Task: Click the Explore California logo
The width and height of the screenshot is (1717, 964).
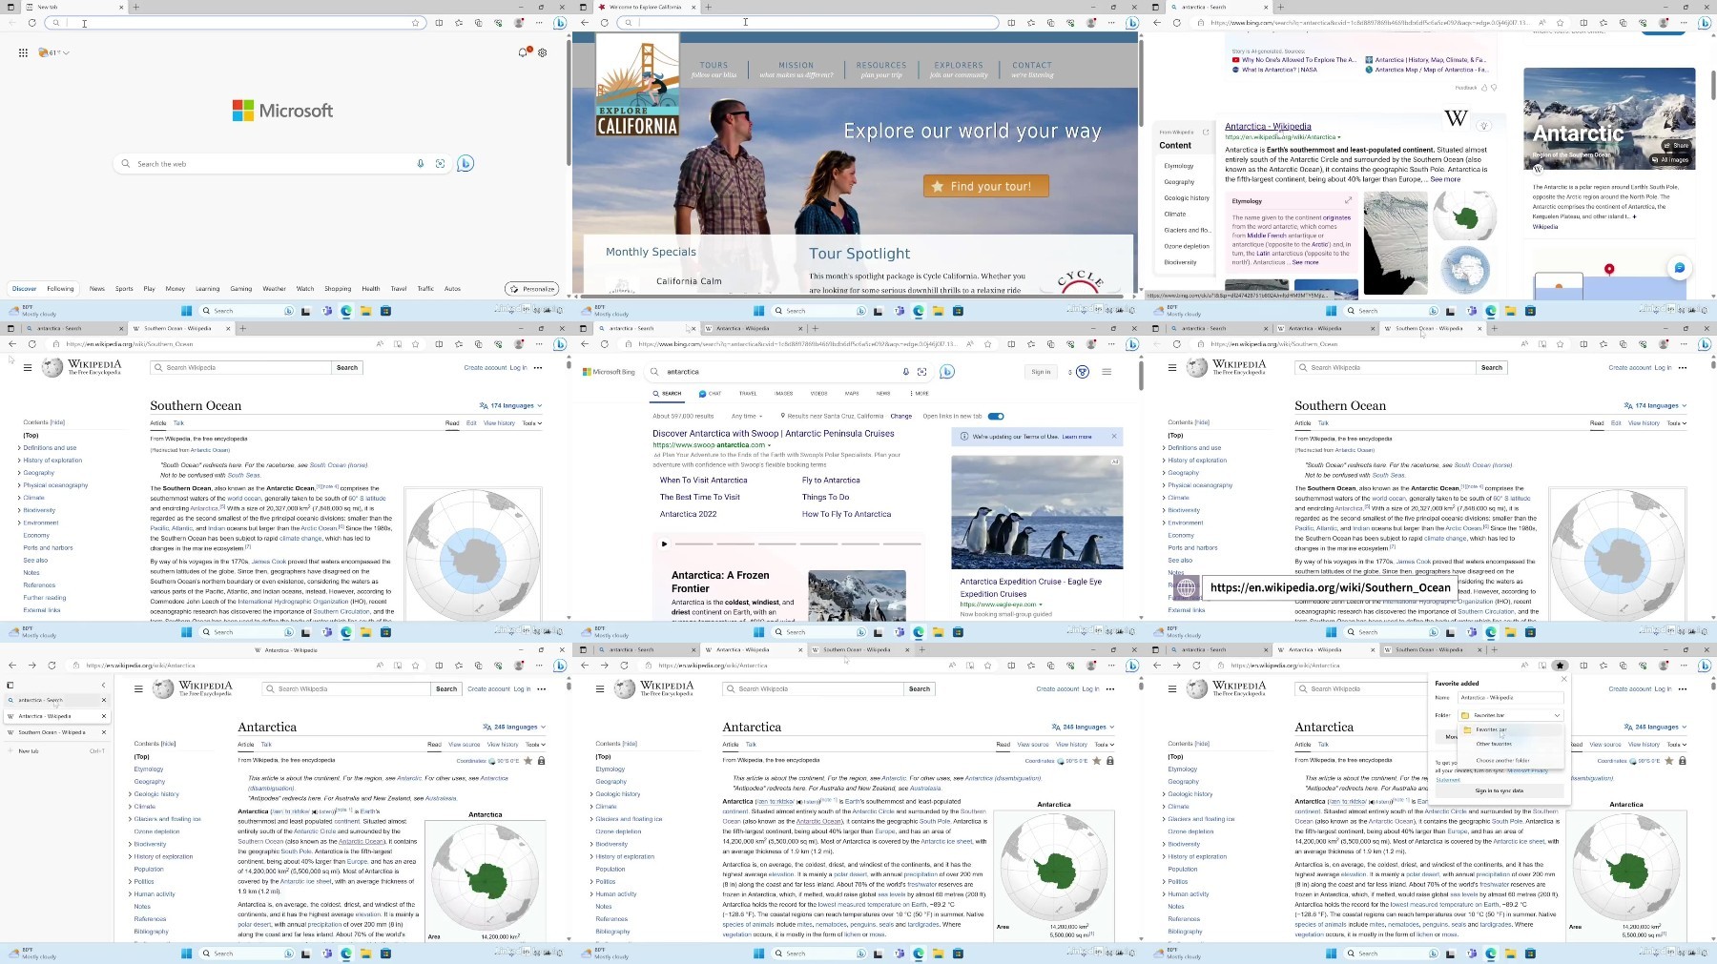Action: click(x=637, y=86)
